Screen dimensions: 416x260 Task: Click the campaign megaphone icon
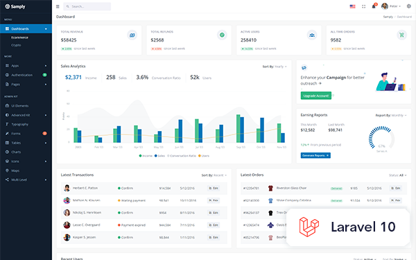point(304,68)
